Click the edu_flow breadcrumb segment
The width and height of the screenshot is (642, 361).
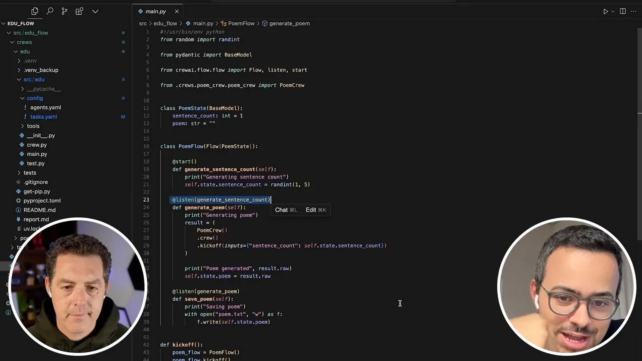click(165, 23)
